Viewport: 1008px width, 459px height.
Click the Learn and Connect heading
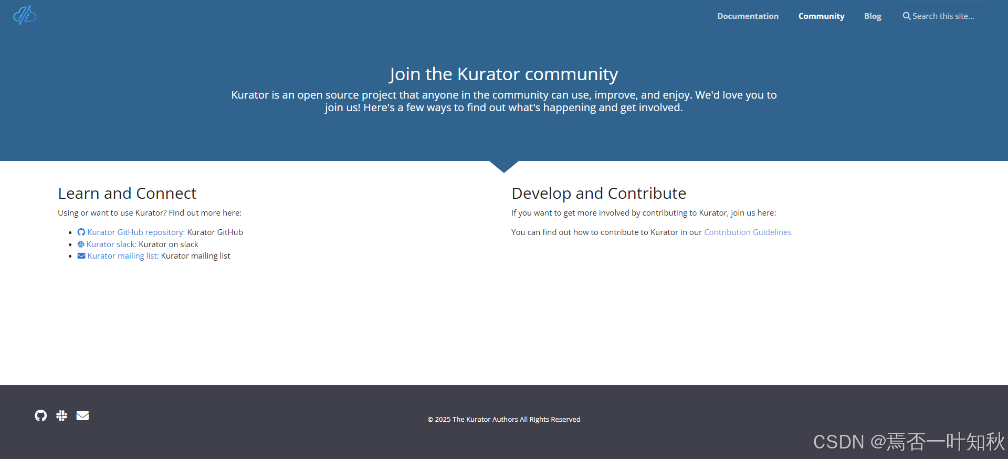coord(127,194)
